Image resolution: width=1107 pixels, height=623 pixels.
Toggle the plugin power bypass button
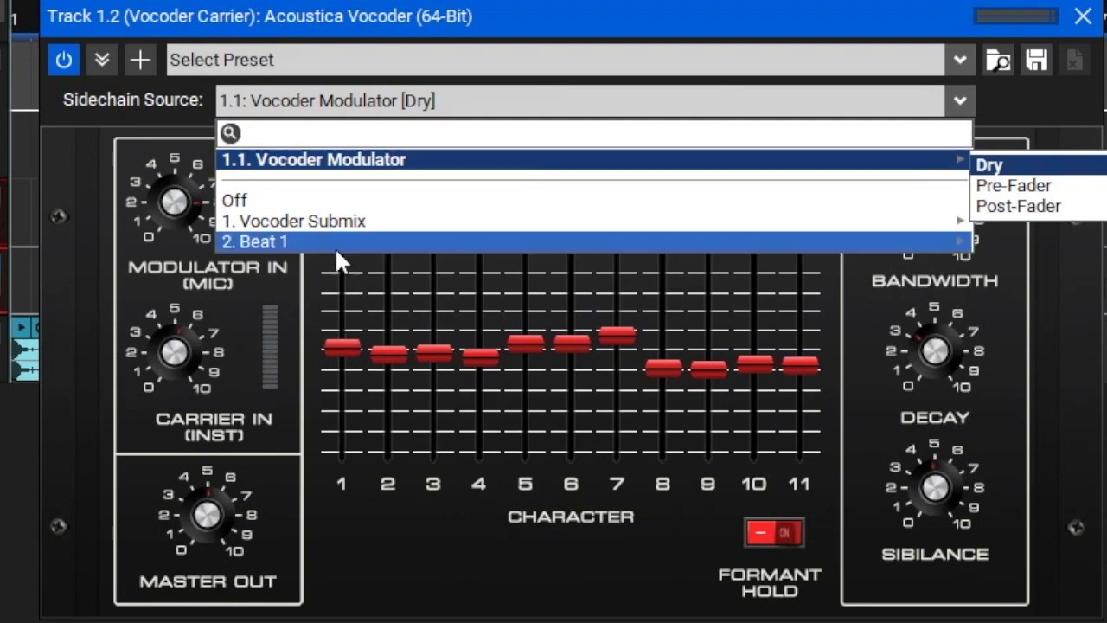tap(63, 60)
